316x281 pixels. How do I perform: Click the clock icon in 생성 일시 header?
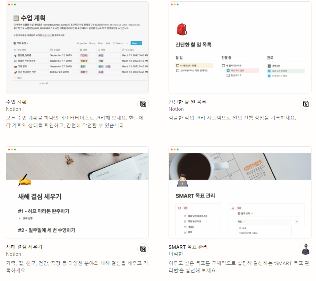coord(123,49)
